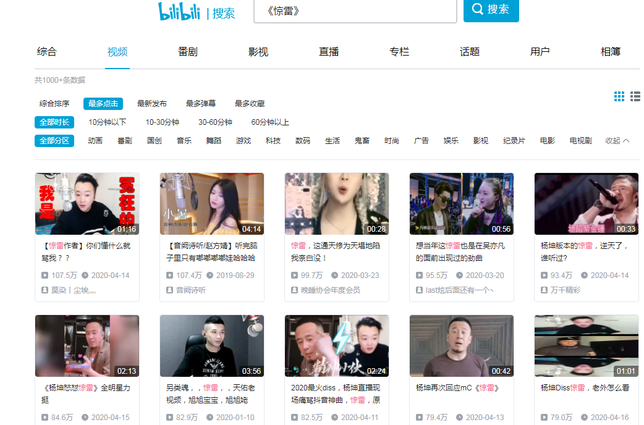Open the 直播 tab
This screenshot has height=425, width=644.
329,52
